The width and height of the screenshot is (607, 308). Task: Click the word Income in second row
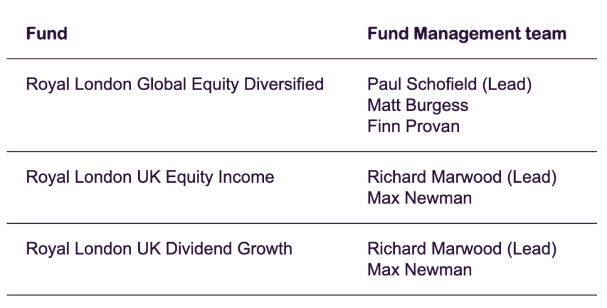(246, 177)
